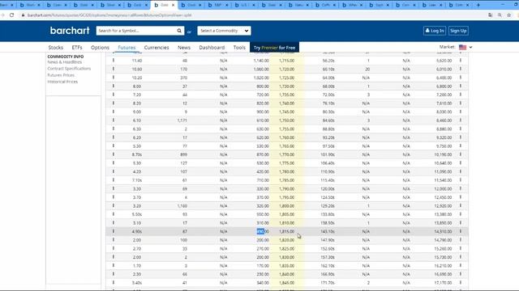Reload the page with browser refresh icon
The image size is (519, 291).
coord(11,15)
